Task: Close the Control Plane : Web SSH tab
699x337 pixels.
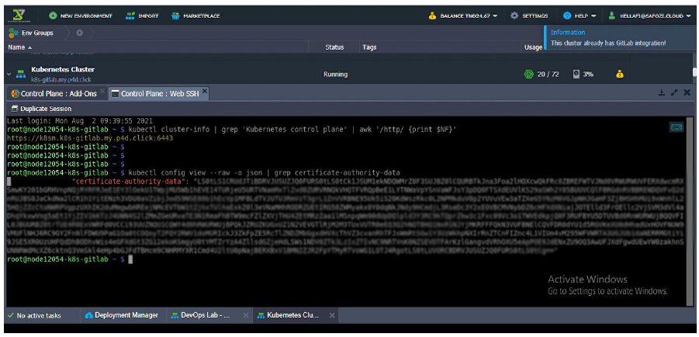Action: 205,91
